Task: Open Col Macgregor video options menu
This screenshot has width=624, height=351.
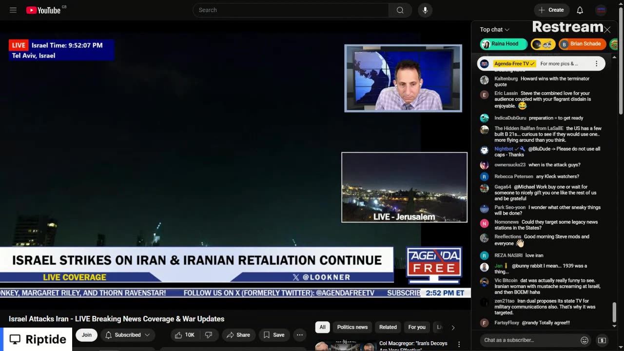Action: tap(459, 345)
